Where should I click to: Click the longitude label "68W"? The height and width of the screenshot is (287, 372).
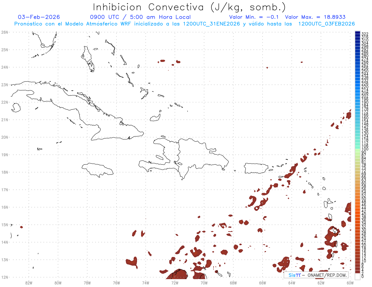[233, 282]
